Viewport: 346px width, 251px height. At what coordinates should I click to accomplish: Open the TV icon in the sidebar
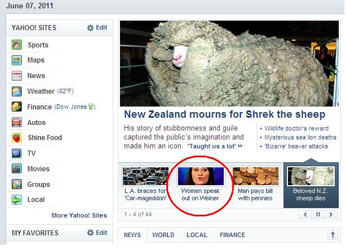17,153
